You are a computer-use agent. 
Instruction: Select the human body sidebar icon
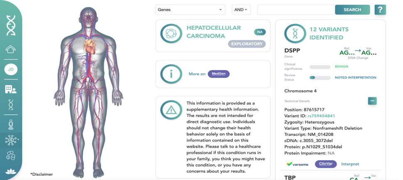(x=11, y=124)
